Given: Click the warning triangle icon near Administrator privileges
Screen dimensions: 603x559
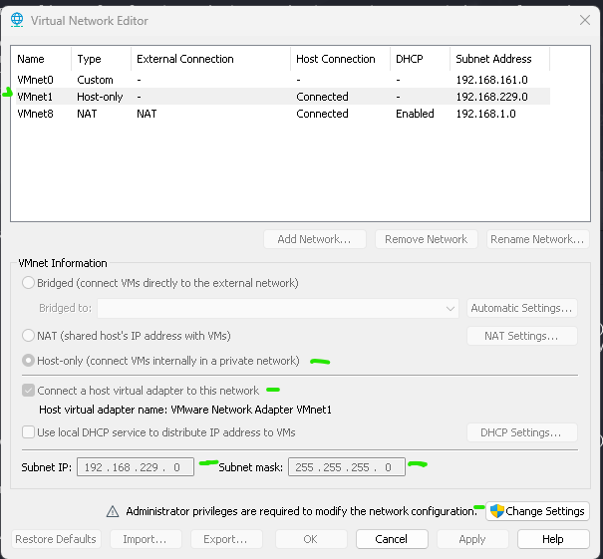Looking at the screenshot, I should point(113,512).
